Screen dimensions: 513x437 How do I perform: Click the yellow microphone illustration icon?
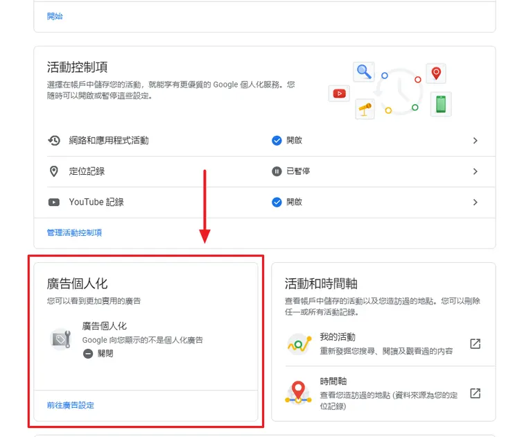(365, 109)
